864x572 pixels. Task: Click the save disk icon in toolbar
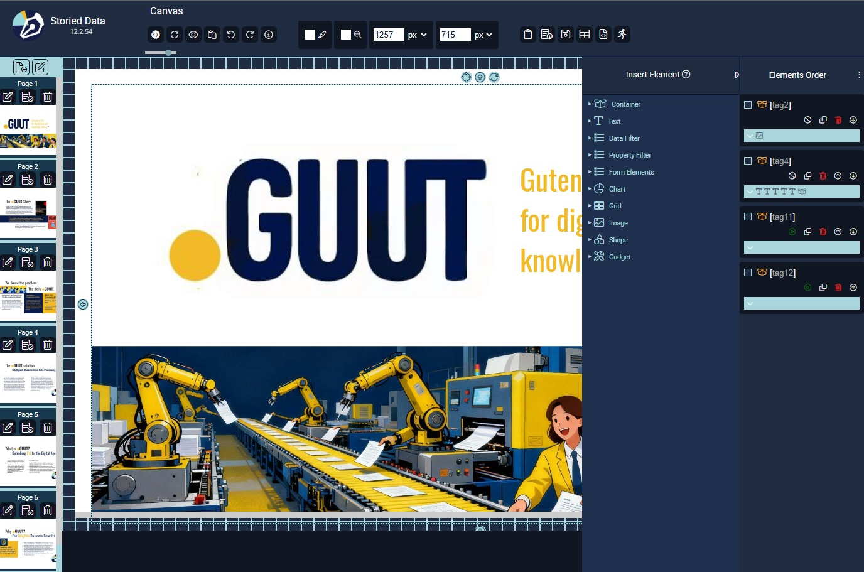pos(566,35)
